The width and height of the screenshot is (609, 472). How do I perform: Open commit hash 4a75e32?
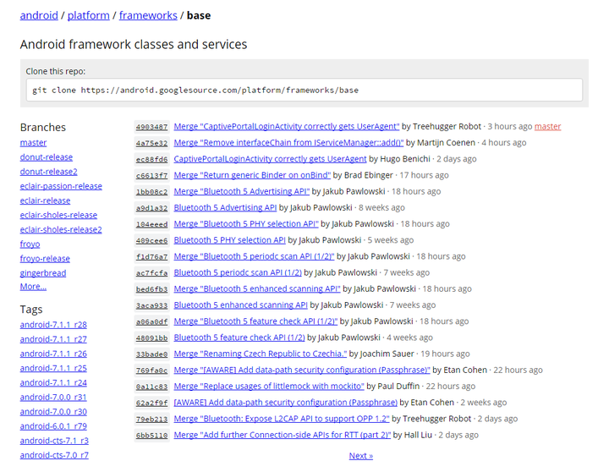pos(152,143)
